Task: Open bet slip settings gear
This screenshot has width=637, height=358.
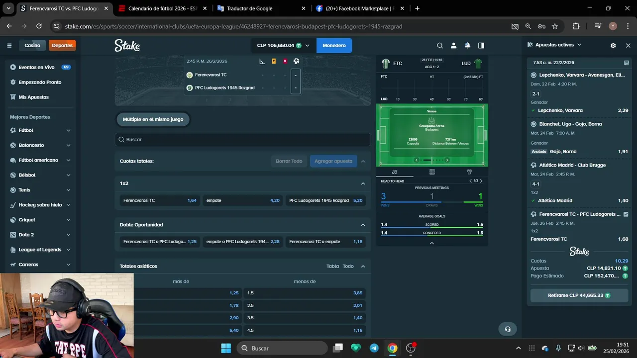Action: pyautogui.click(x=613, y=45)
